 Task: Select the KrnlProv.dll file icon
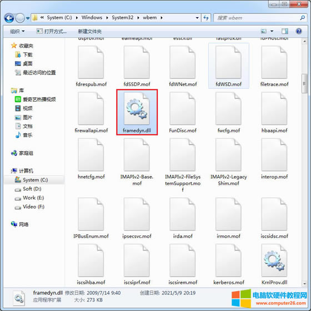tap(274, 260)
